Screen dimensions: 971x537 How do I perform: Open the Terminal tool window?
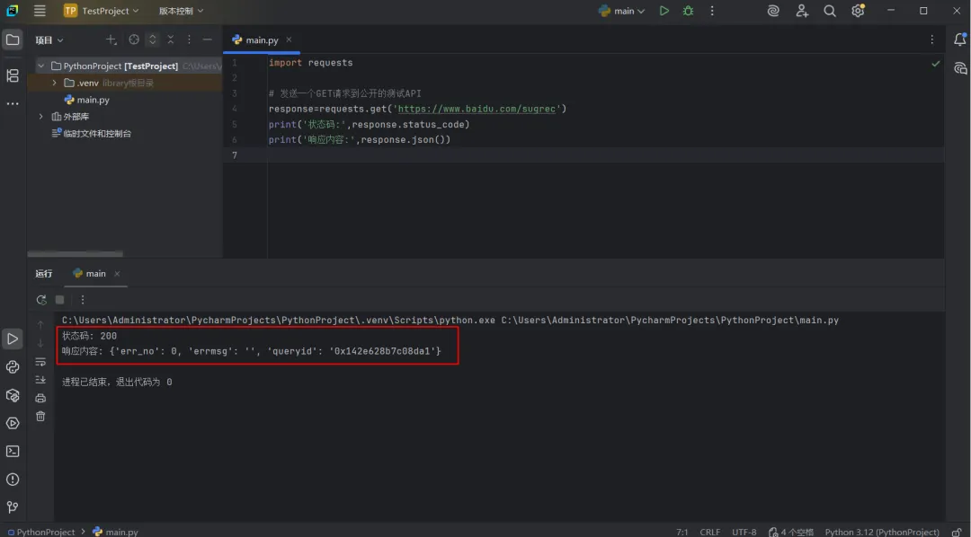pyautogui.click(x=13, y=452)
